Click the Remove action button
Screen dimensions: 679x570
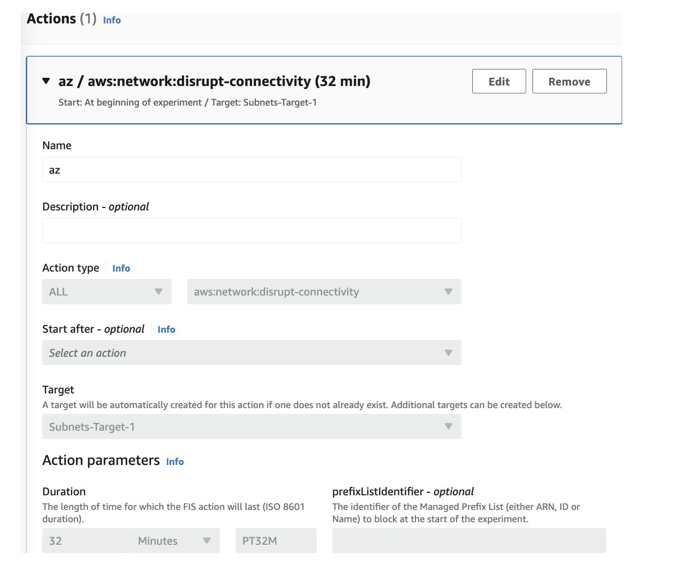click(569, 82)
